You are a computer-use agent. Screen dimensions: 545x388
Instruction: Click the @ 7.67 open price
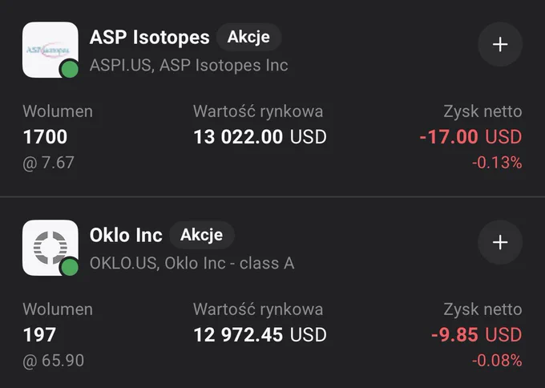(x=48, y=163)
